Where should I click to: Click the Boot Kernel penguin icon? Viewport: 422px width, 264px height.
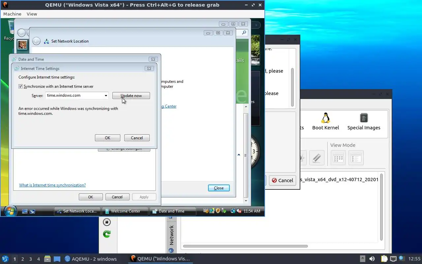325,118
